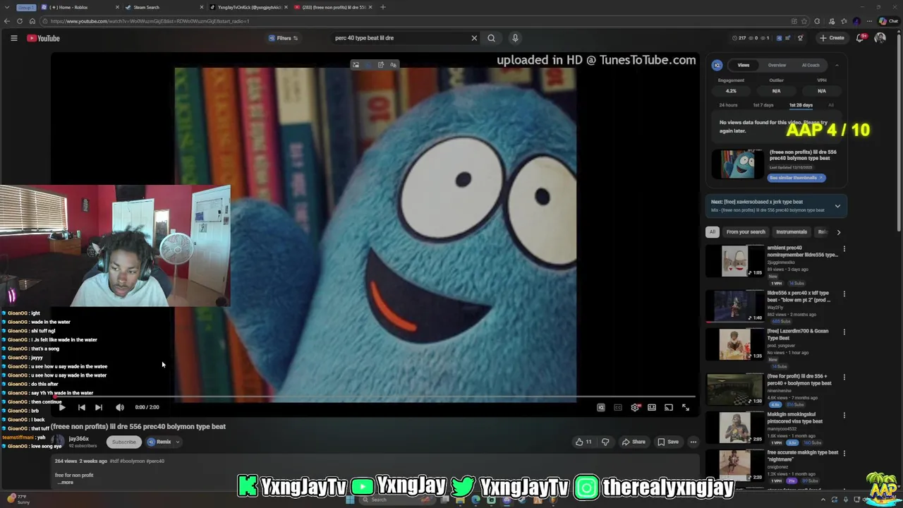
Task: Subscribe to jay366x channel
Action: [123, 442]
